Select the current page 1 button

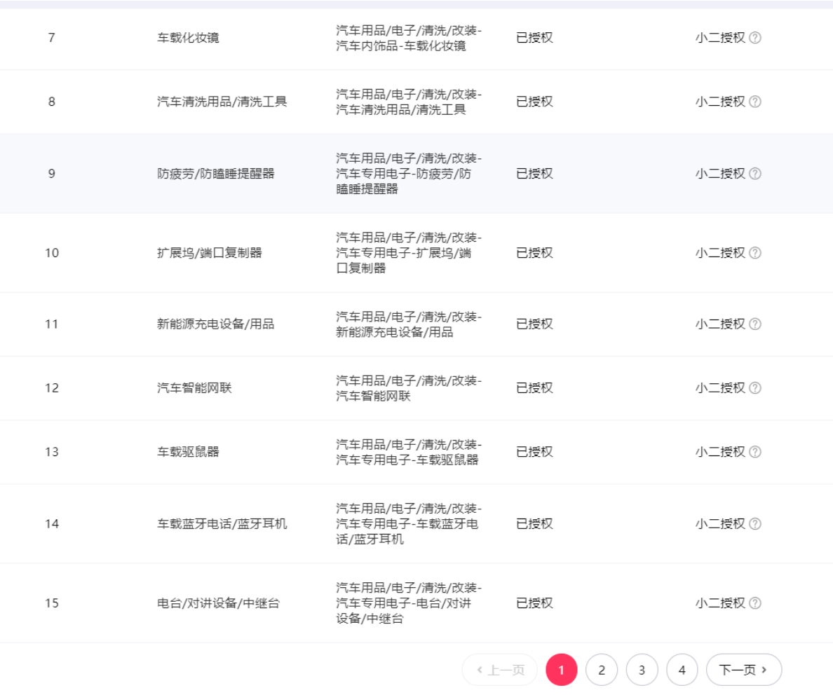[x=561, y=670]
